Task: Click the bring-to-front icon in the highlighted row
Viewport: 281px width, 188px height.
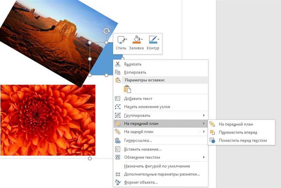Action: tap(118, 123)
